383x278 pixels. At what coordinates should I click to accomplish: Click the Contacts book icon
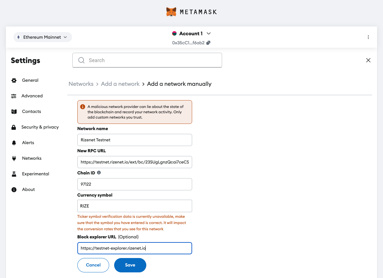click(x=14, y=112)
